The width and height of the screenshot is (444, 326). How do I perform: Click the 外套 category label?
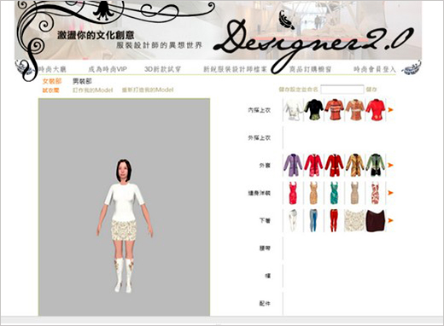point(265,166)
